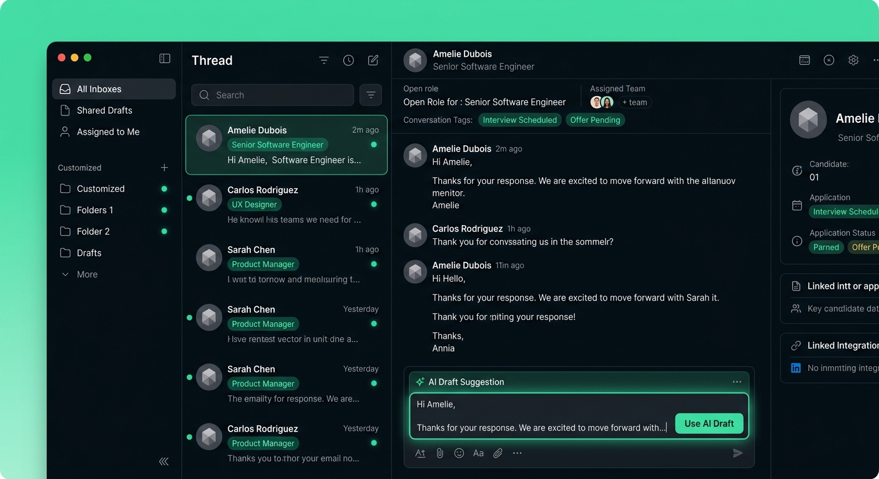The width and height of the screenshot is (879, 479).
Task: Click the Use AI Draft button
Action: (709, 423)
